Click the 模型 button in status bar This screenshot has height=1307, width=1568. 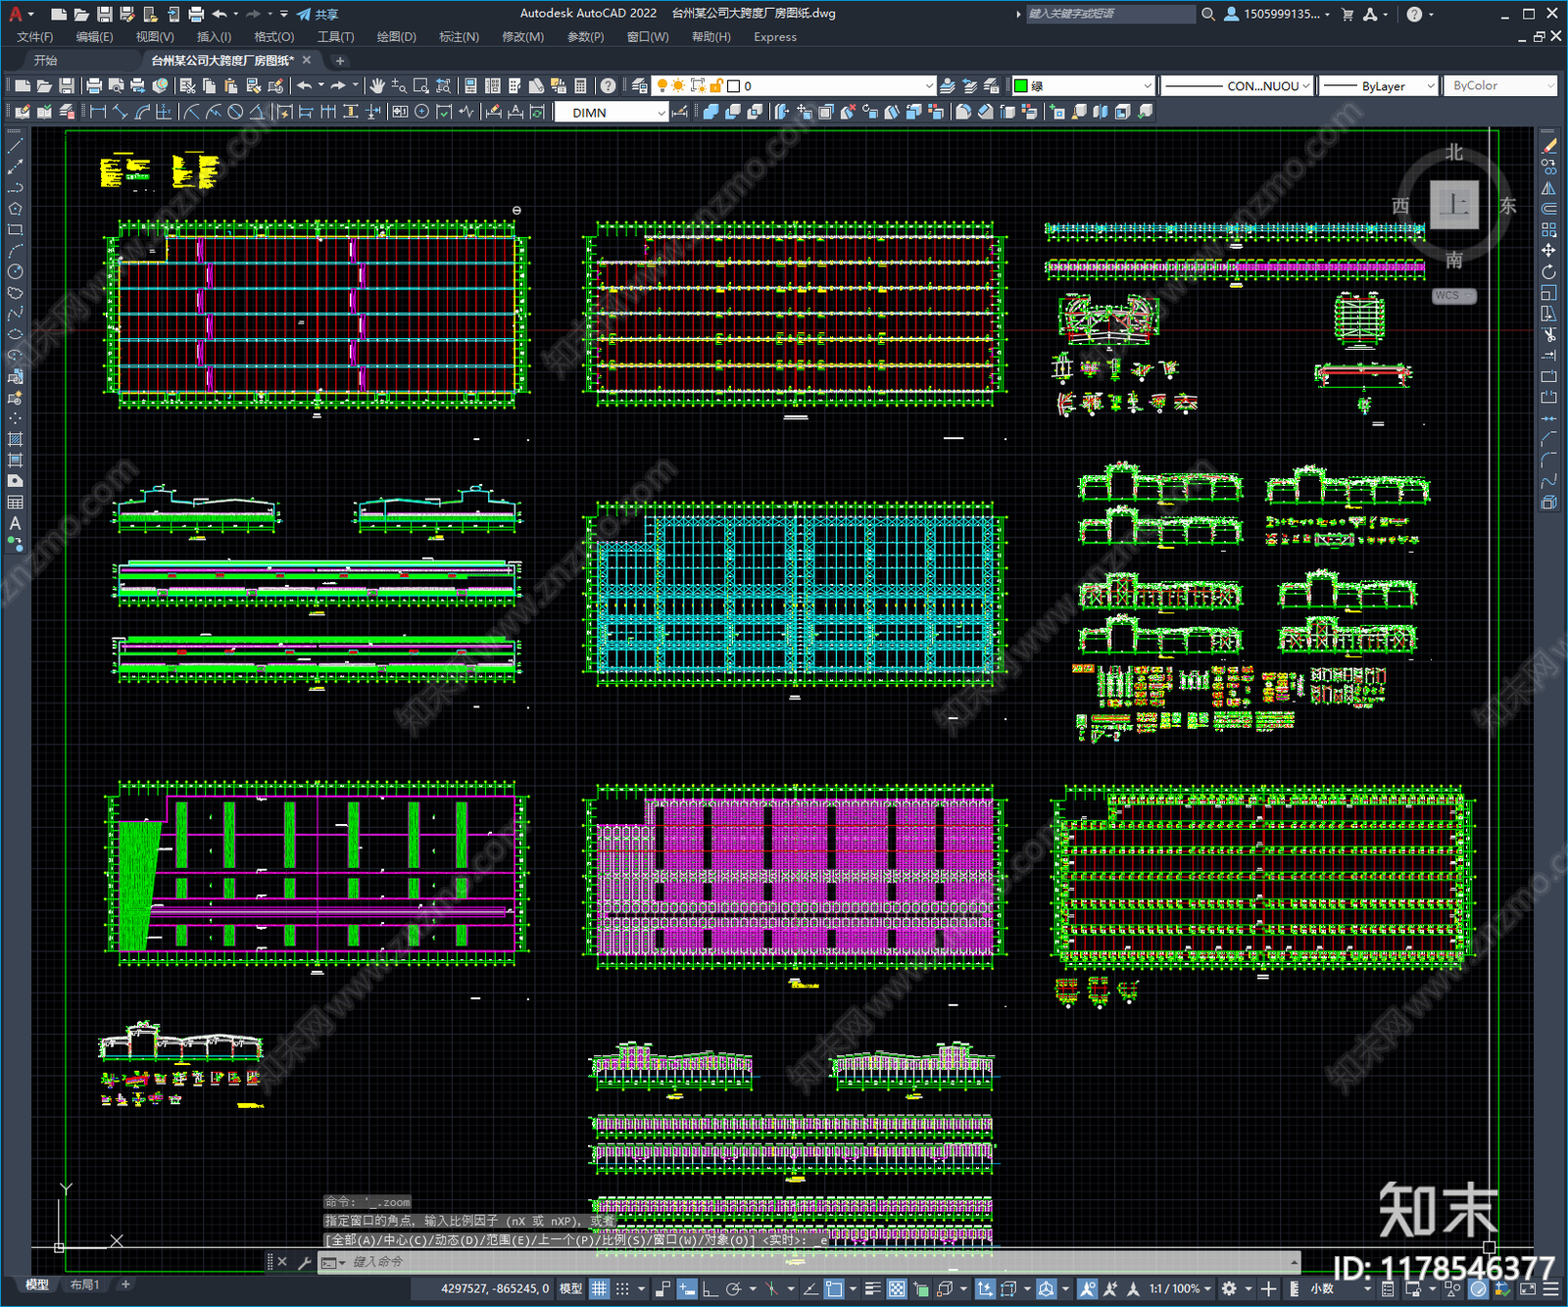[570, 1288]
